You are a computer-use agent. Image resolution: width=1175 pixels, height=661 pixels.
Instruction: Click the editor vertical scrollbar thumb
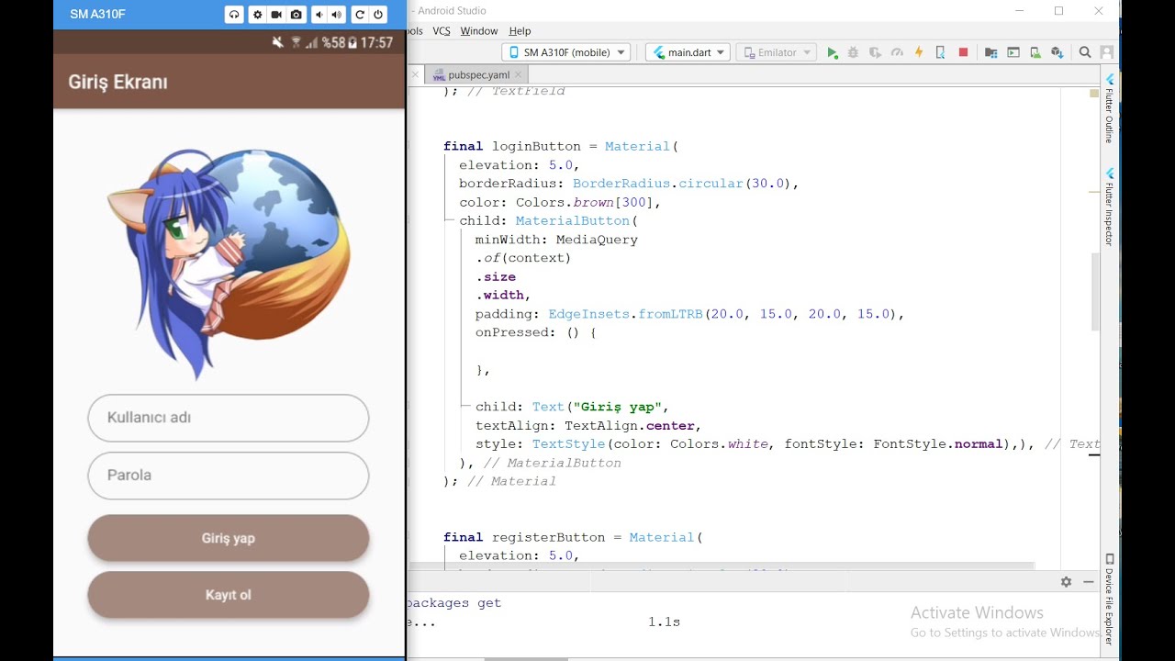1094,292
